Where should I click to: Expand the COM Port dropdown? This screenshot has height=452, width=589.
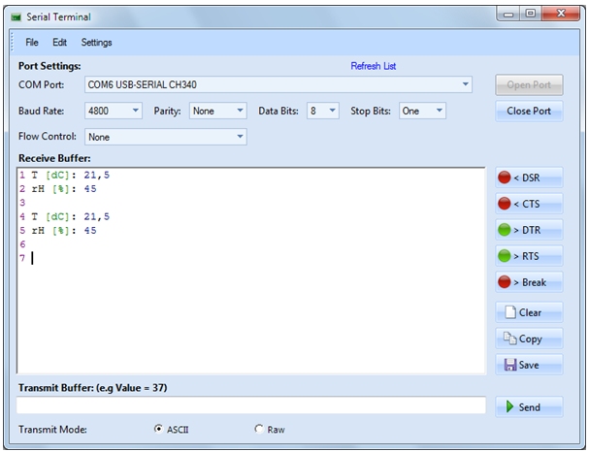click(x=466, y=84)
